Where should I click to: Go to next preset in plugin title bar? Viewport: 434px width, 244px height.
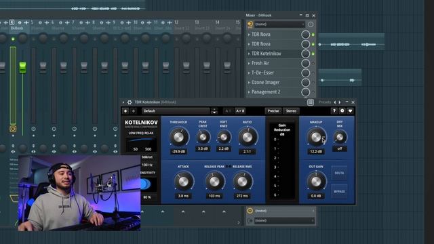click(340, 102)
